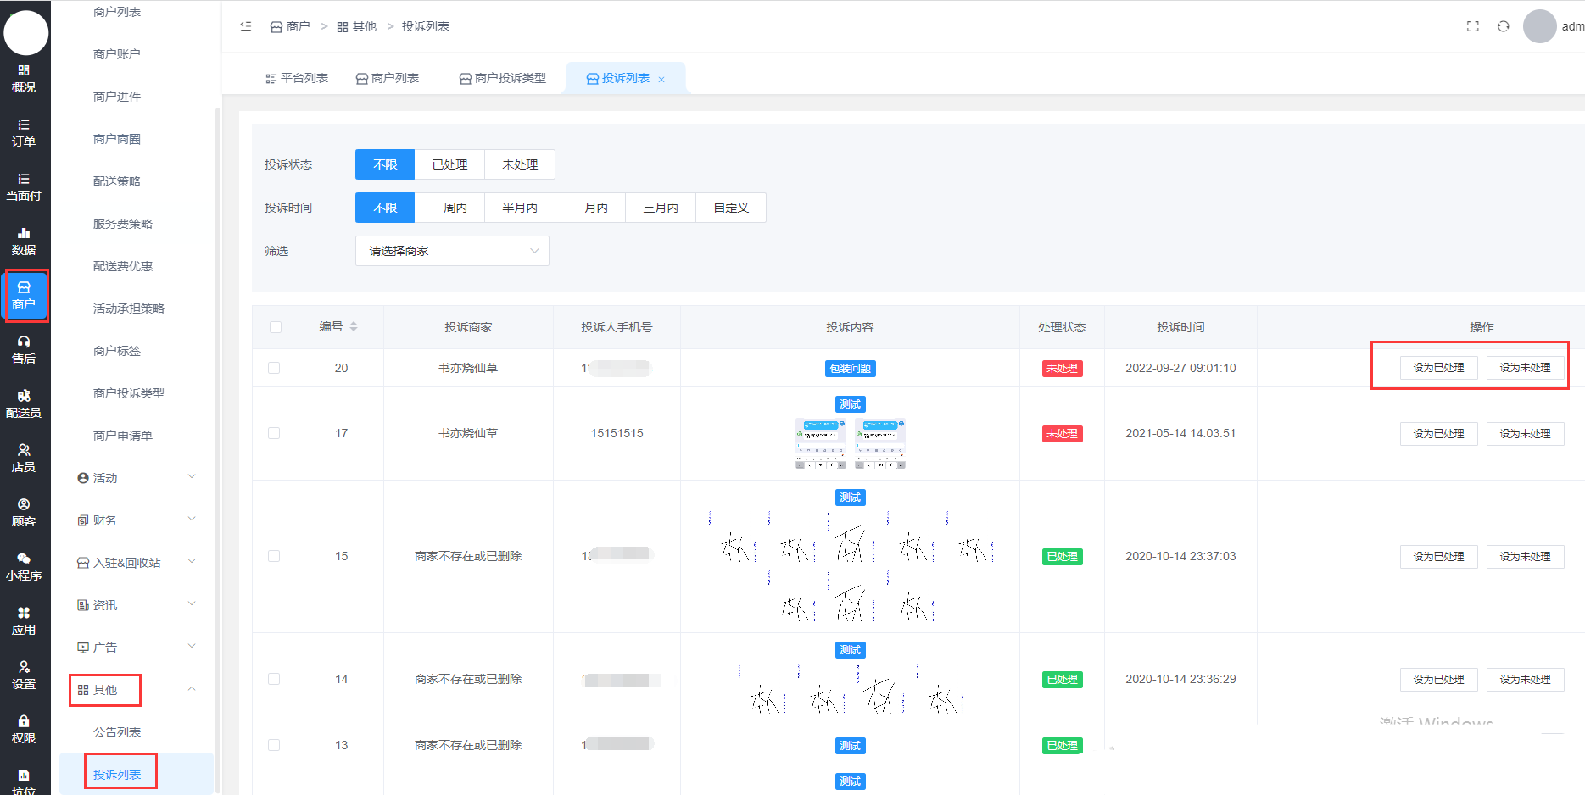
Task: Filter complaints by 未处理 status
Action: pyautogui.click(x=519, y=164)
